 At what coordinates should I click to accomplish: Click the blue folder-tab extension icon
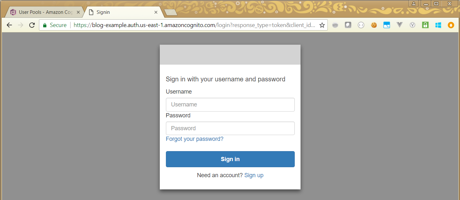point(387,25)
